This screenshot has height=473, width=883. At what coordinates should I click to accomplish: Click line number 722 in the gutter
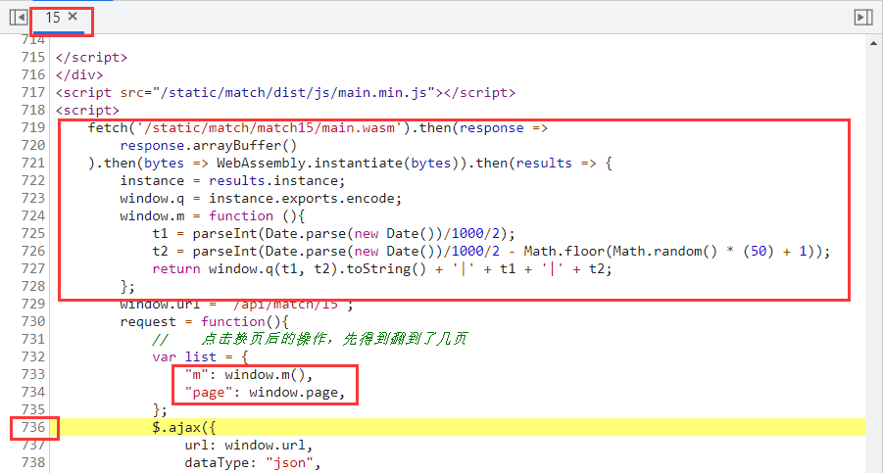coord(33,180)
